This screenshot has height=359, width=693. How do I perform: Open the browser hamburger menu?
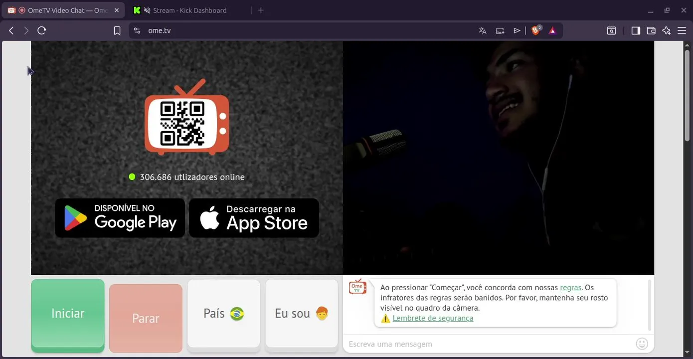tap(682, 30)
